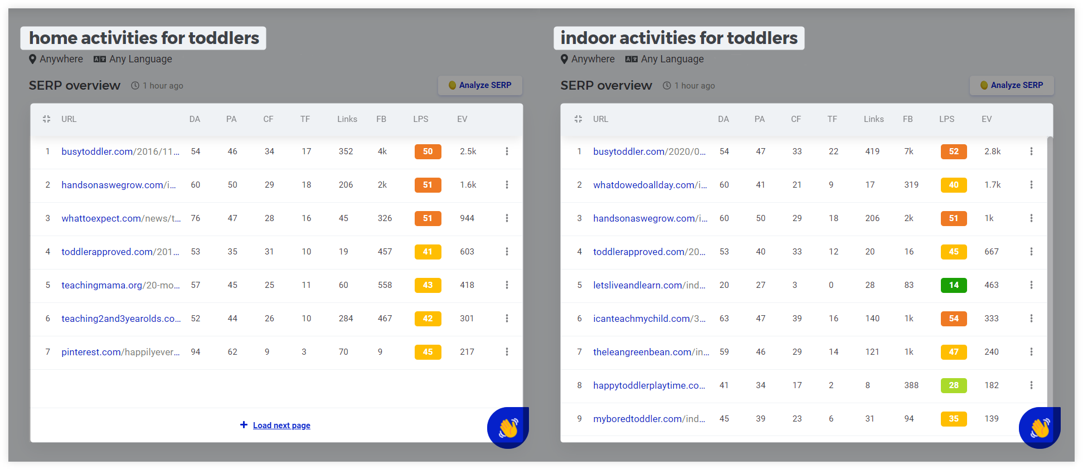Open options menu for left toddlerapproved.com row
The height and width of the screenshot is (470, 1083).
(x=507, y=252)
